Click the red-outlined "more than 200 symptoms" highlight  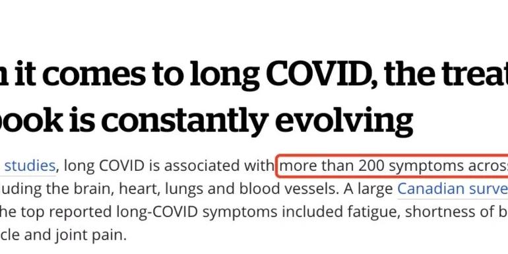[392, 166]
